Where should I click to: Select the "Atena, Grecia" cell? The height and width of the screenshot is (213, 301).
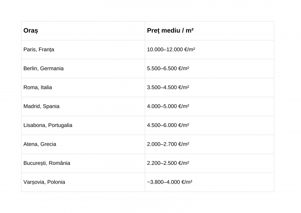[x=40, y=144]
